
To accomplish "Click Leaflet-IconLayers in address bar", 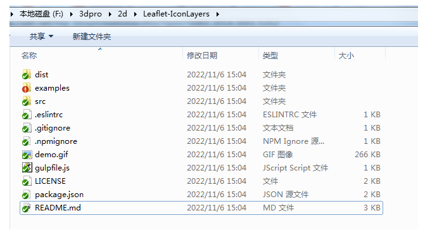I will (176, 13).
